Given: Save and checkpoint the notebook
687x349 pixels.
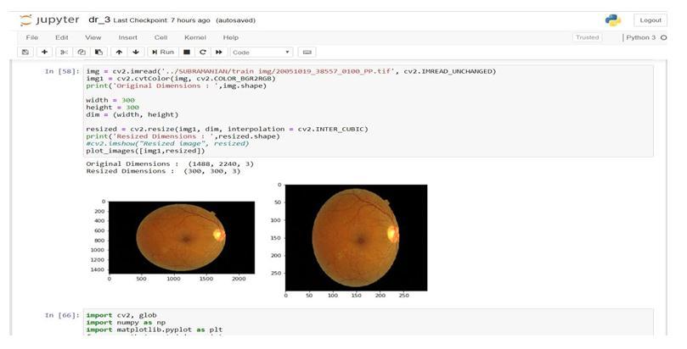Looking at the screenshot, I should pos(25,52).
